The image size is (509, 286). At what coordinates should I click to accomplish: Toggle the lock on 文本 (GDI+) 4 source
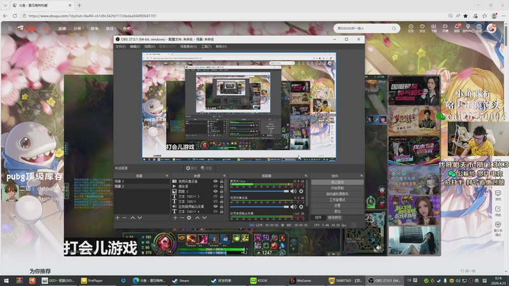click(x=221, y=212)
